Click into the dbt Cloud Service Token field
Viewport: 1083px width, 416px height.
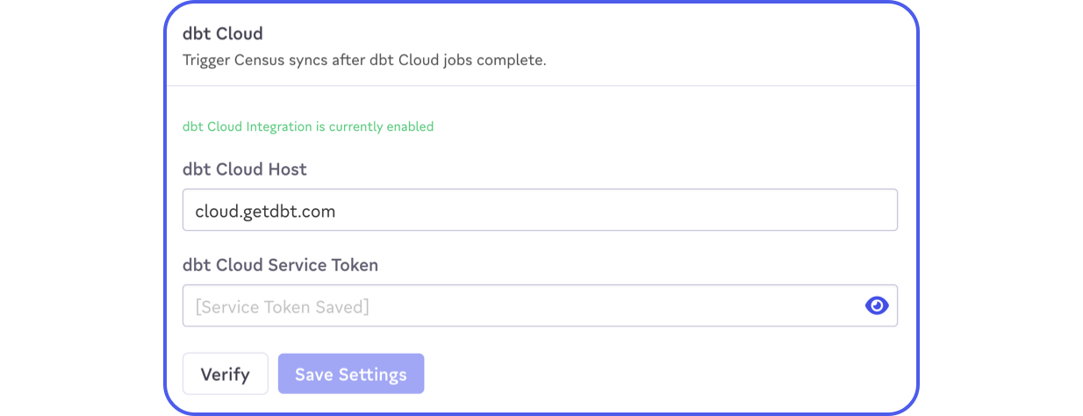click(518, 306)
